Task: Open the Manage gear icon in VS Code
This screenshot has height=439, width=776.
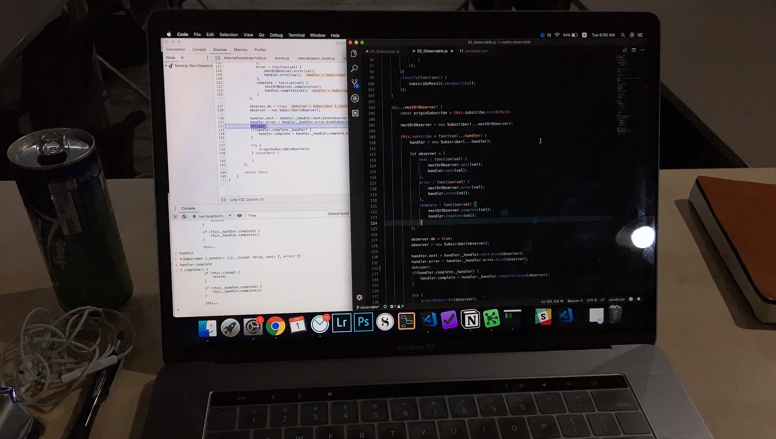Action: point(359,297)
